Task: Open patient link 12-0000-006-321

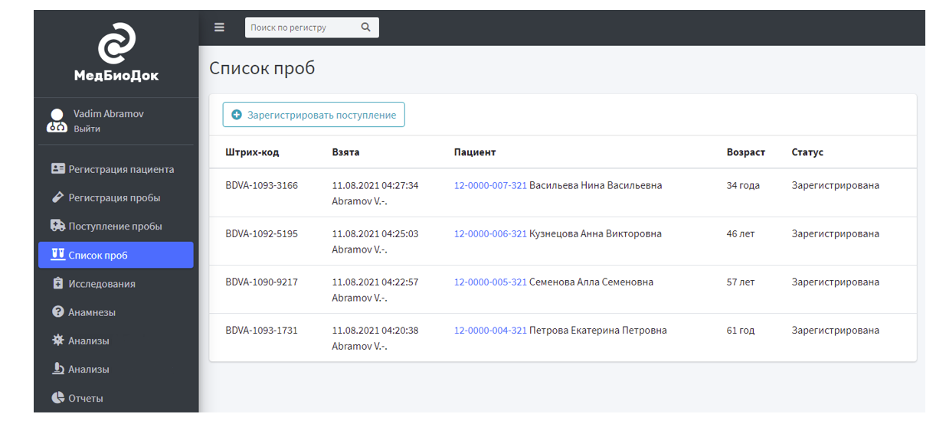Action: coord(490,234)
